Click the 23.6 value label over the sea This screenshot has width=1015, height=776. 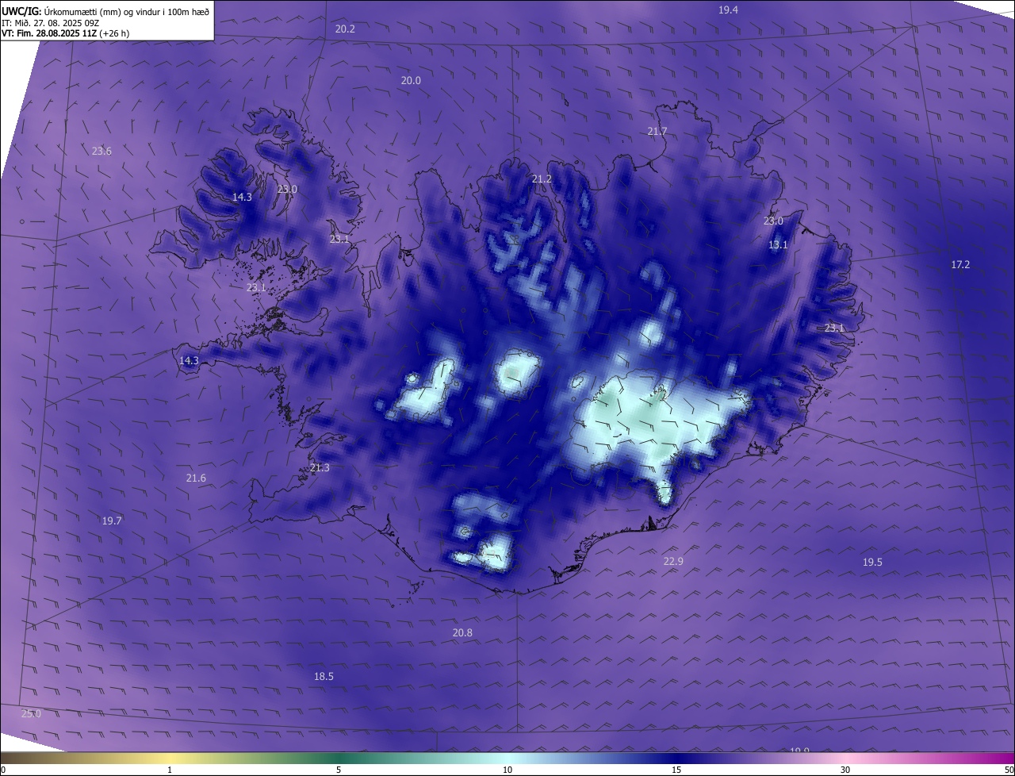101,151
